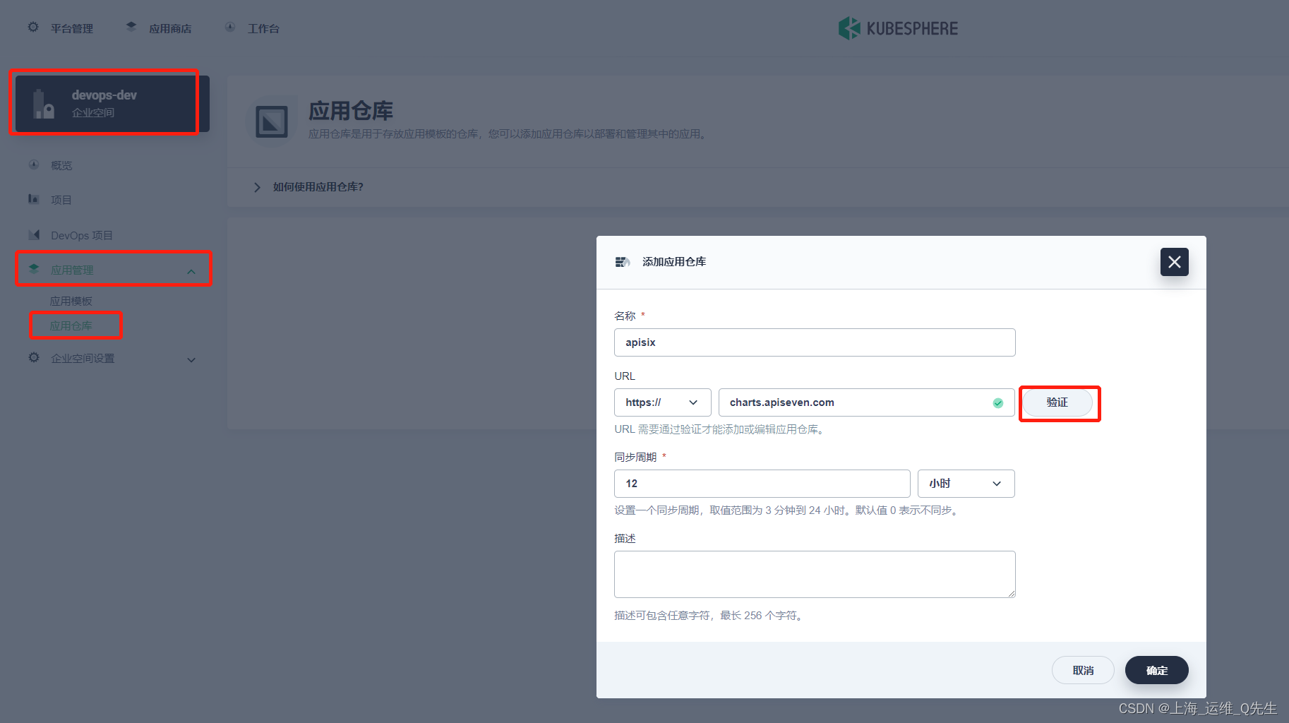
Task: Click the '添加应用仓库' dialog title text
Action: [674, 262]
